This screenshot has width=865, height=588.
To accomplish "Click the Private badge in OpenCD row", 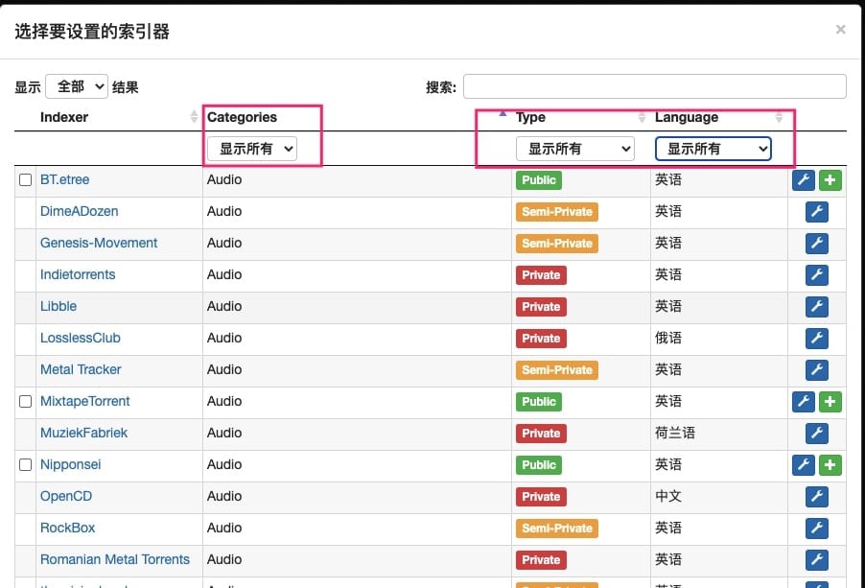I will [x=541, y=497].
